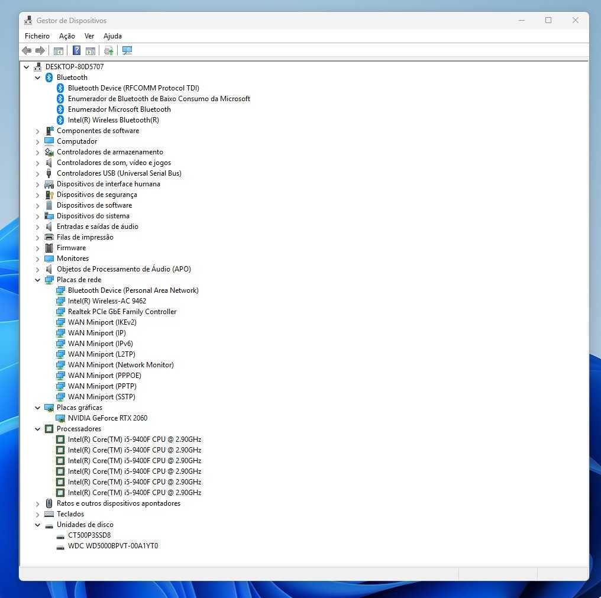Image resolution: width=601 pixels, height=598 pixels.
Task: Expand Controladores de armazenamento
Action: tap(38, 153)
